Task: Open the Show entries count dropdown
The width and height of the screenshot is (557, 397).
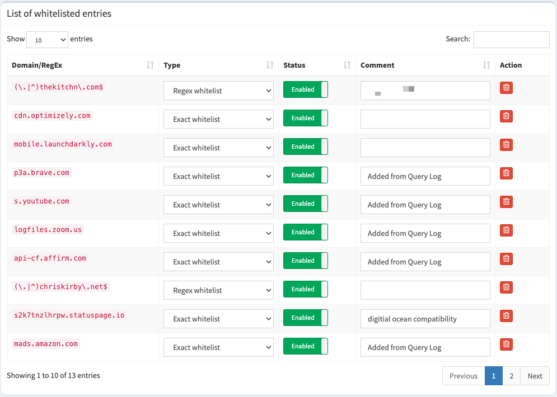Action: pyautogui.click(x=47, y=40)
